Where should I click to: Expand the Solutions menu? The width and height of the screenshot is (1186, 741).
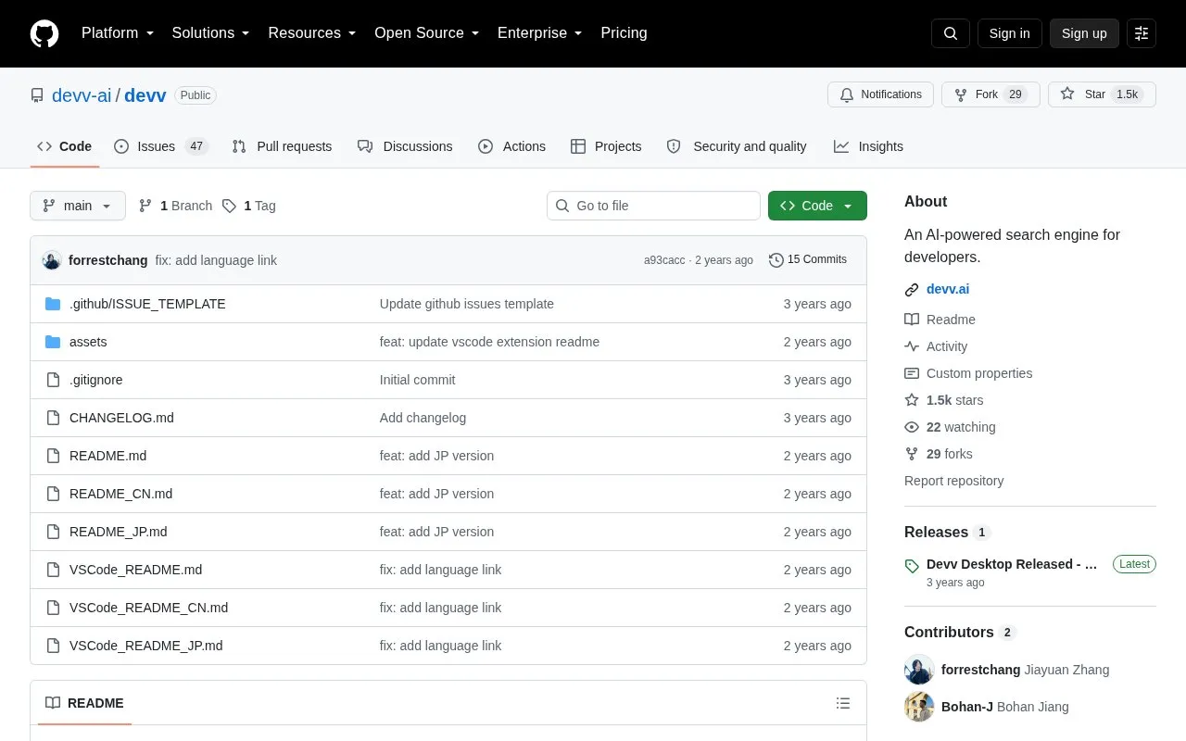(x=210, y=33)
